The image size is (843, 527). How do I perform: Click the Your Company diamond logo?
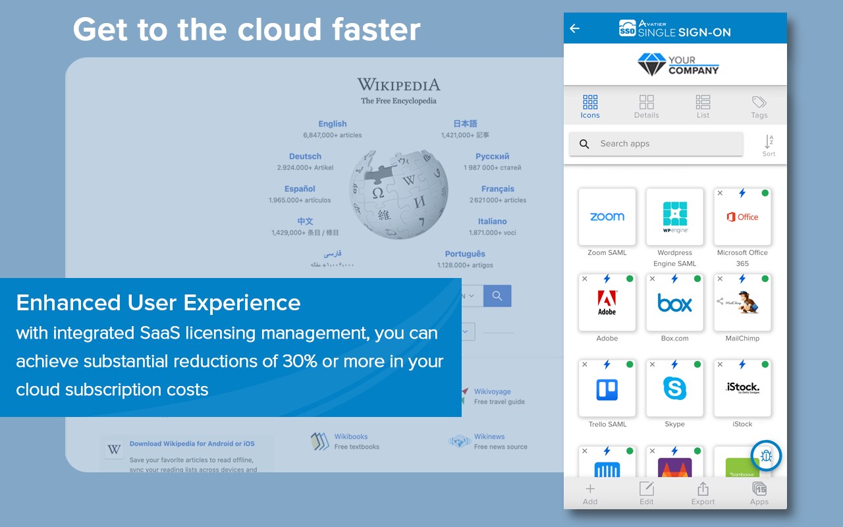tap(651, 65)
